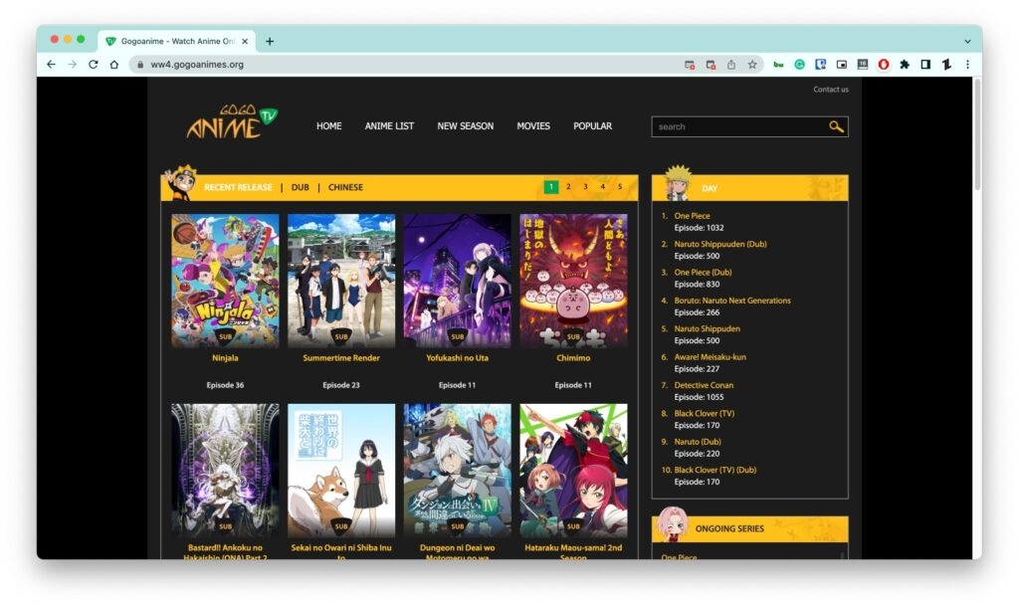Screen dimensions: 1019x608
Task: Open the Sekai no Owari ni Shiba Inu poster
Action: coord(341,471)
